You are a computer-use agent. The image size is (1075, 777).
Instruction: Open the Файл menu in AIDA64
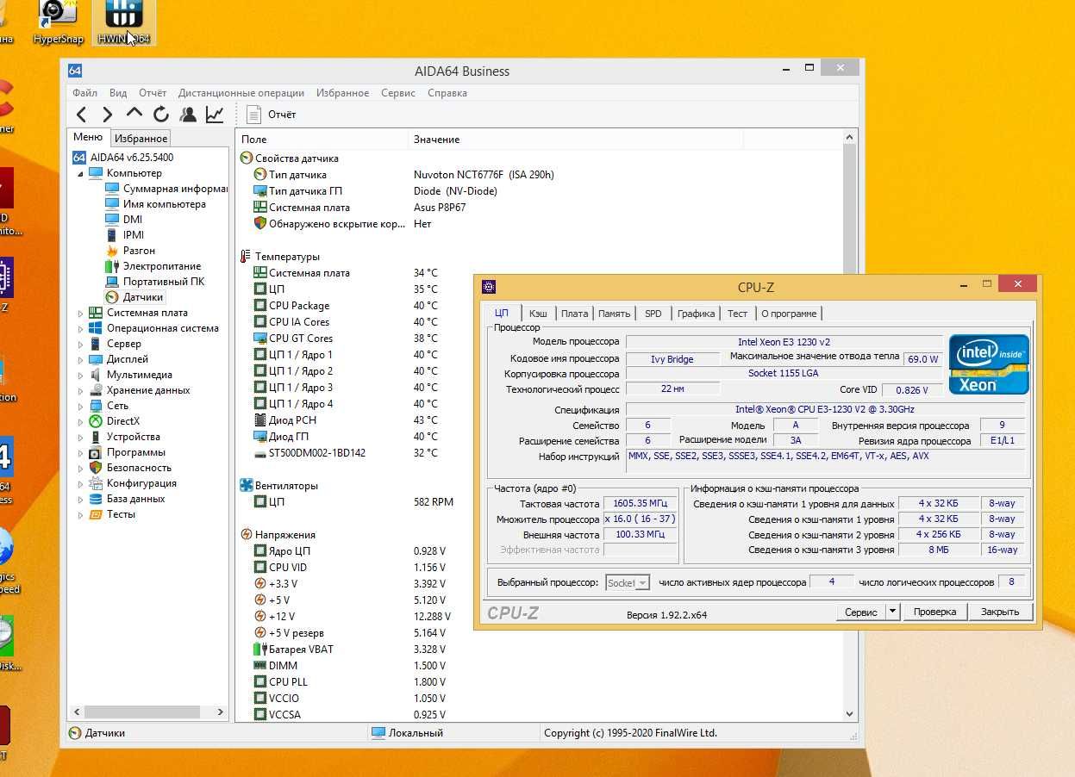pyautogui.click(x=84, y=93)
